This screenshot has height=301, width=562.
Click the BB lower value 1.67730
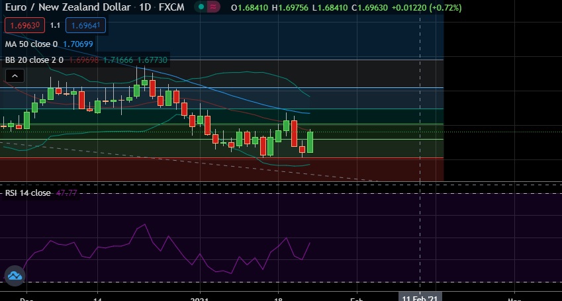point(152,60)
